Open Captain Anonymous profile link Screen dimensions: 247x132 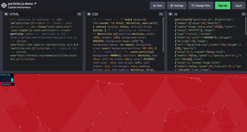19,7
